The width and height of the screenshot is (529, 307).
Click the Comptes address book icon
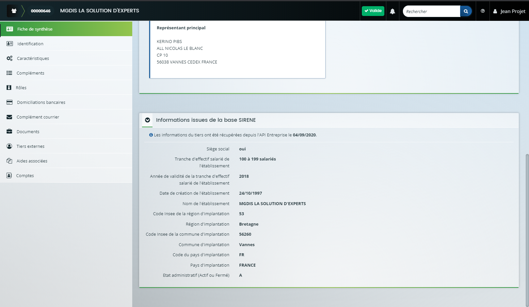pos(9,175)
